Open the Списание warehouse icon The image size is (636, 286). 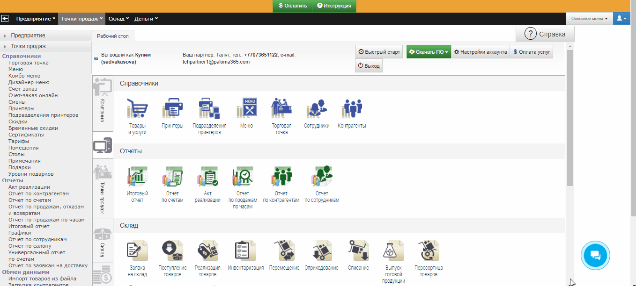(x=358, y=251)
